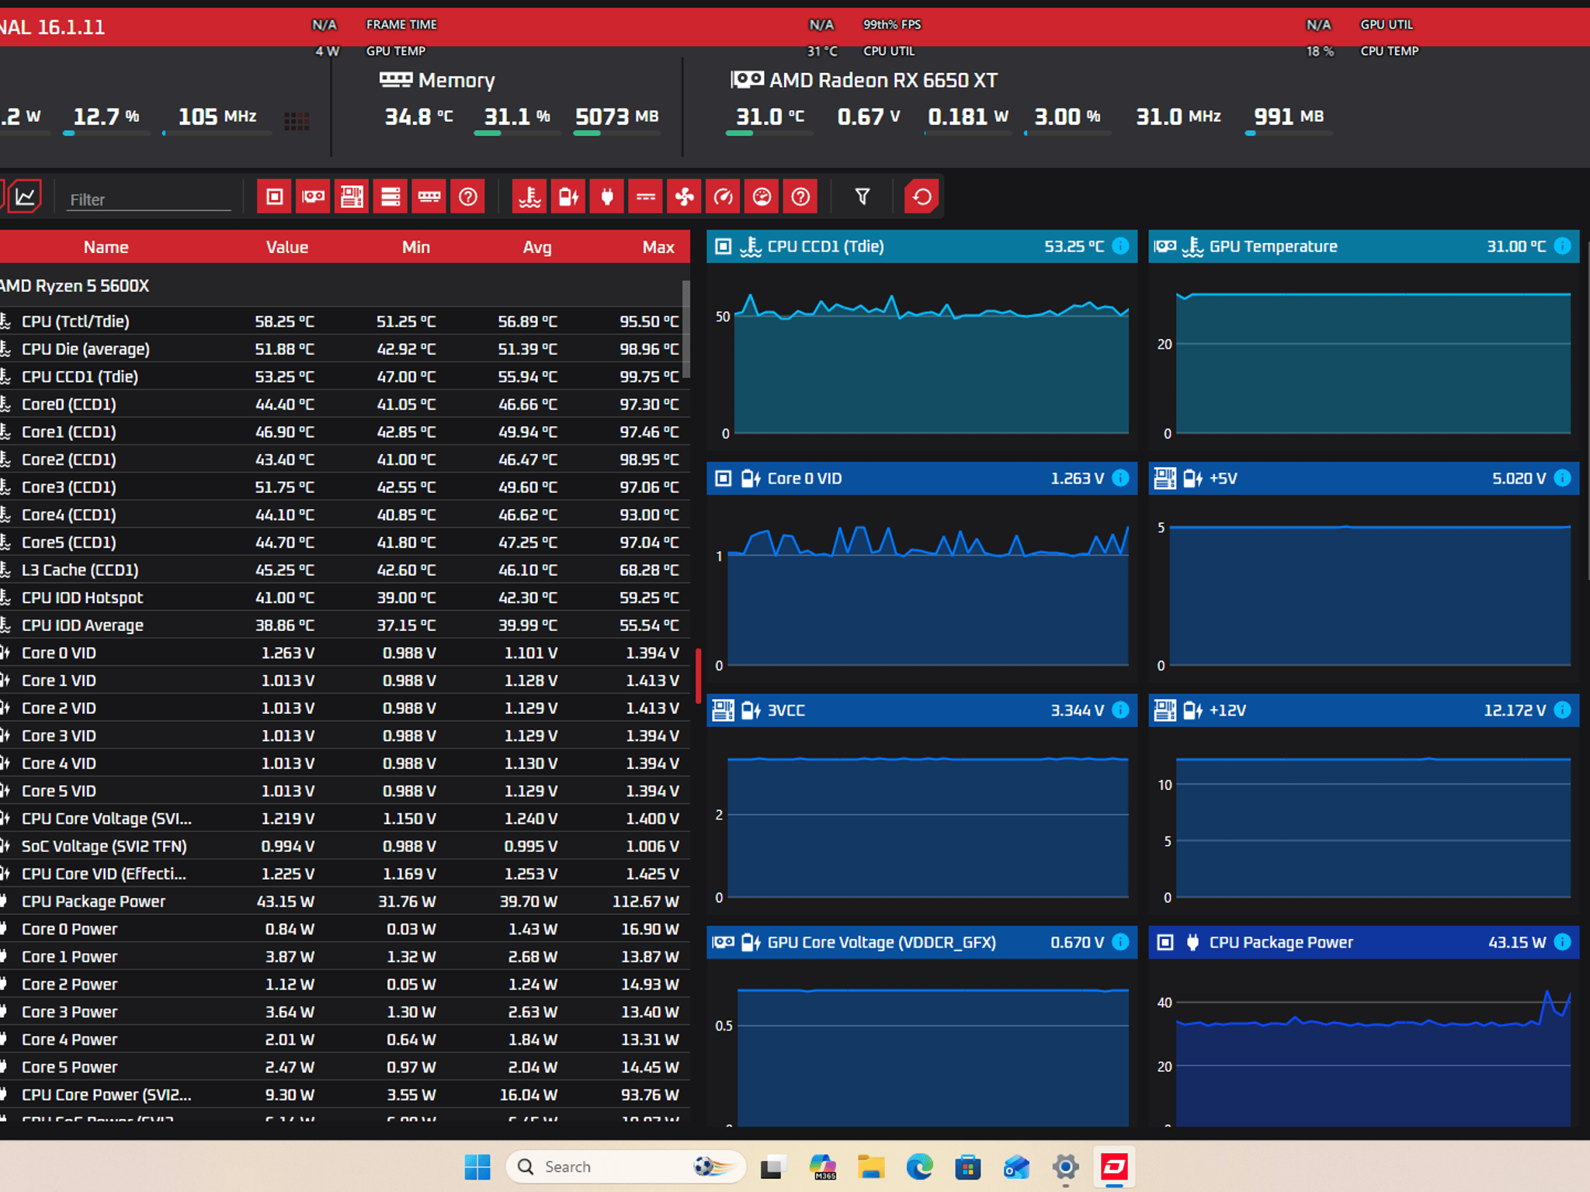Click the Filter text input field

click(148, 199)
